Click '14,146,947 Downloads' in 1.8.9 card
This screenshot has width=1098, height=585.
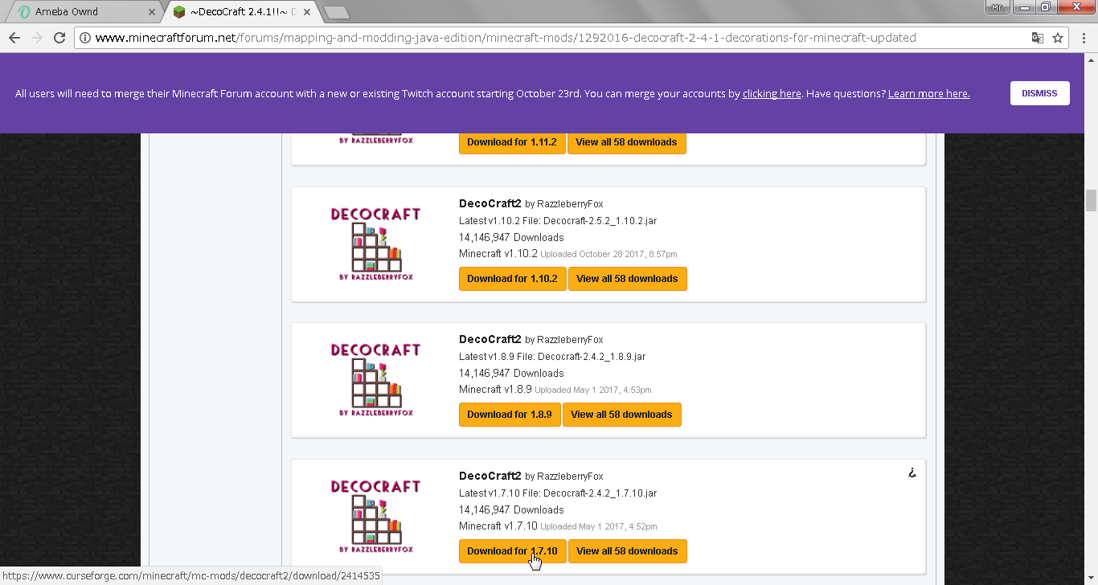(x=511, y=374)
